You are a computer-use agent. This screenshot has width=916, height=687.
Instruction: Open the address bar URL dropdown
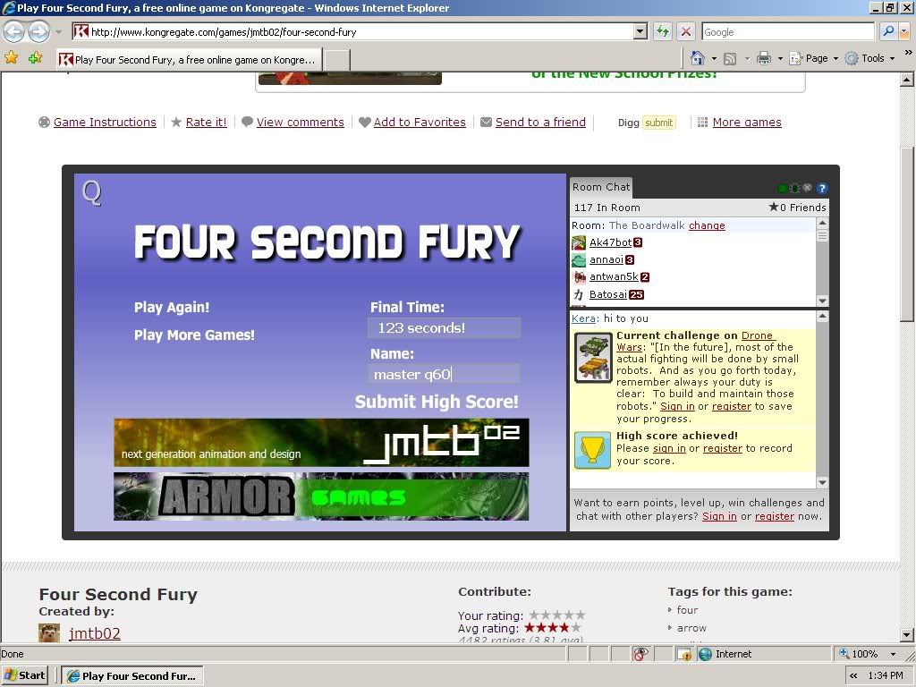click(640, 31)
